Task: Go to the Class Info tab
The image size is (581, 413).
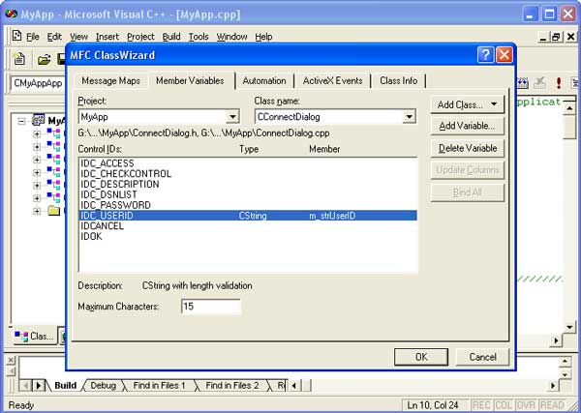Action: (x=398, y=80)
